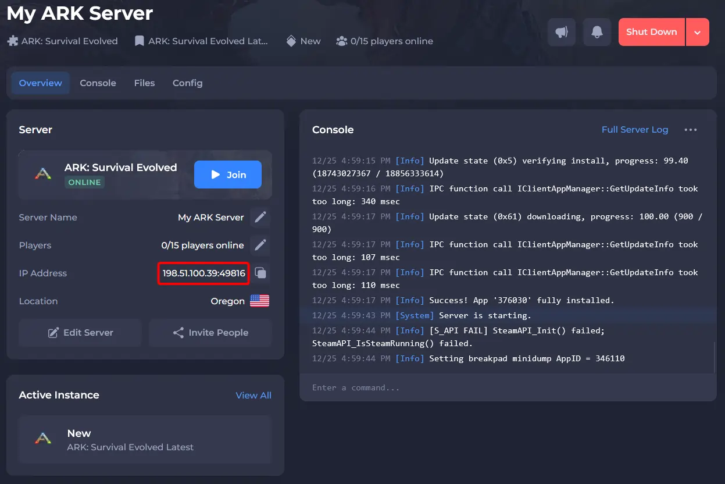
Task: Click the US flag location icon
Action: 260,301
